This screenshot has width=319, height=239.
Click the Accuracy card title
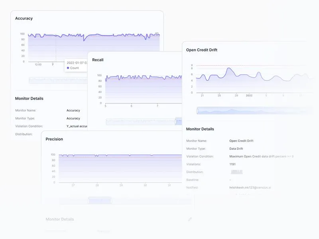click(24, 18)
